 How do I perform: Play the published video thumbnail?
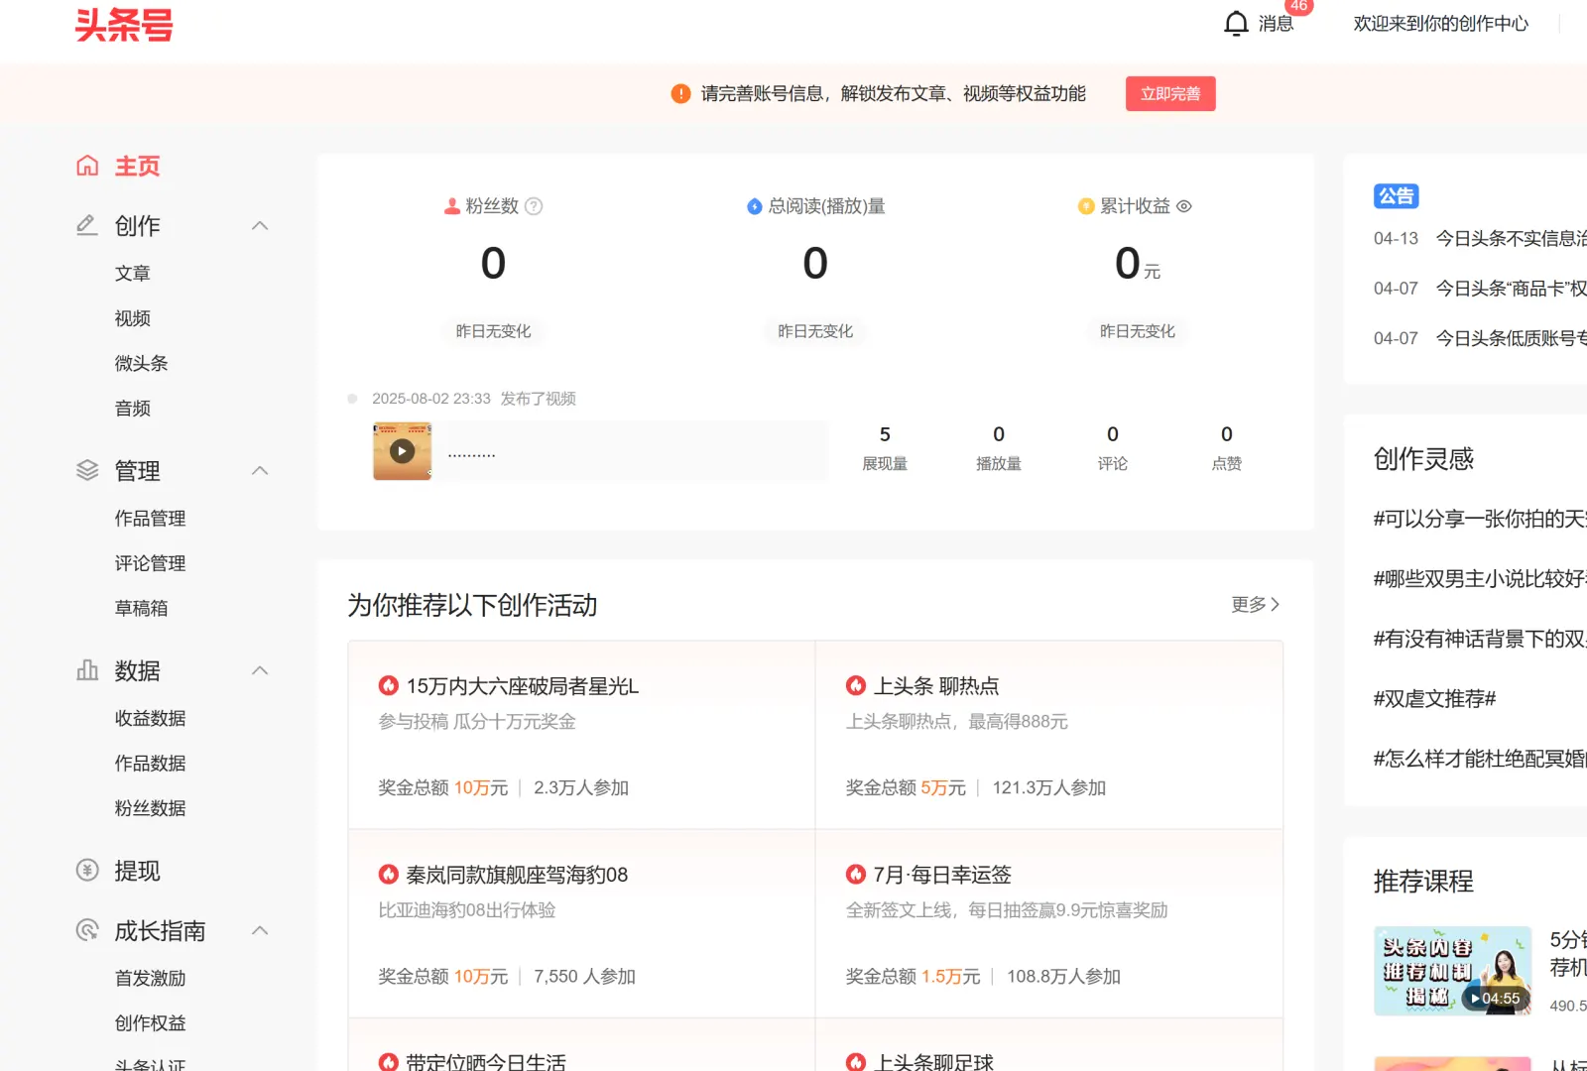pyautogui.click(x=402, y=451)
